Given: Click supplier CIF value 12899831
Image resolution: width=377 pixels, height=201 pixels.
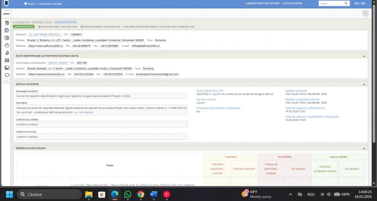Looking at the screenshot, I should click(76, 35).
